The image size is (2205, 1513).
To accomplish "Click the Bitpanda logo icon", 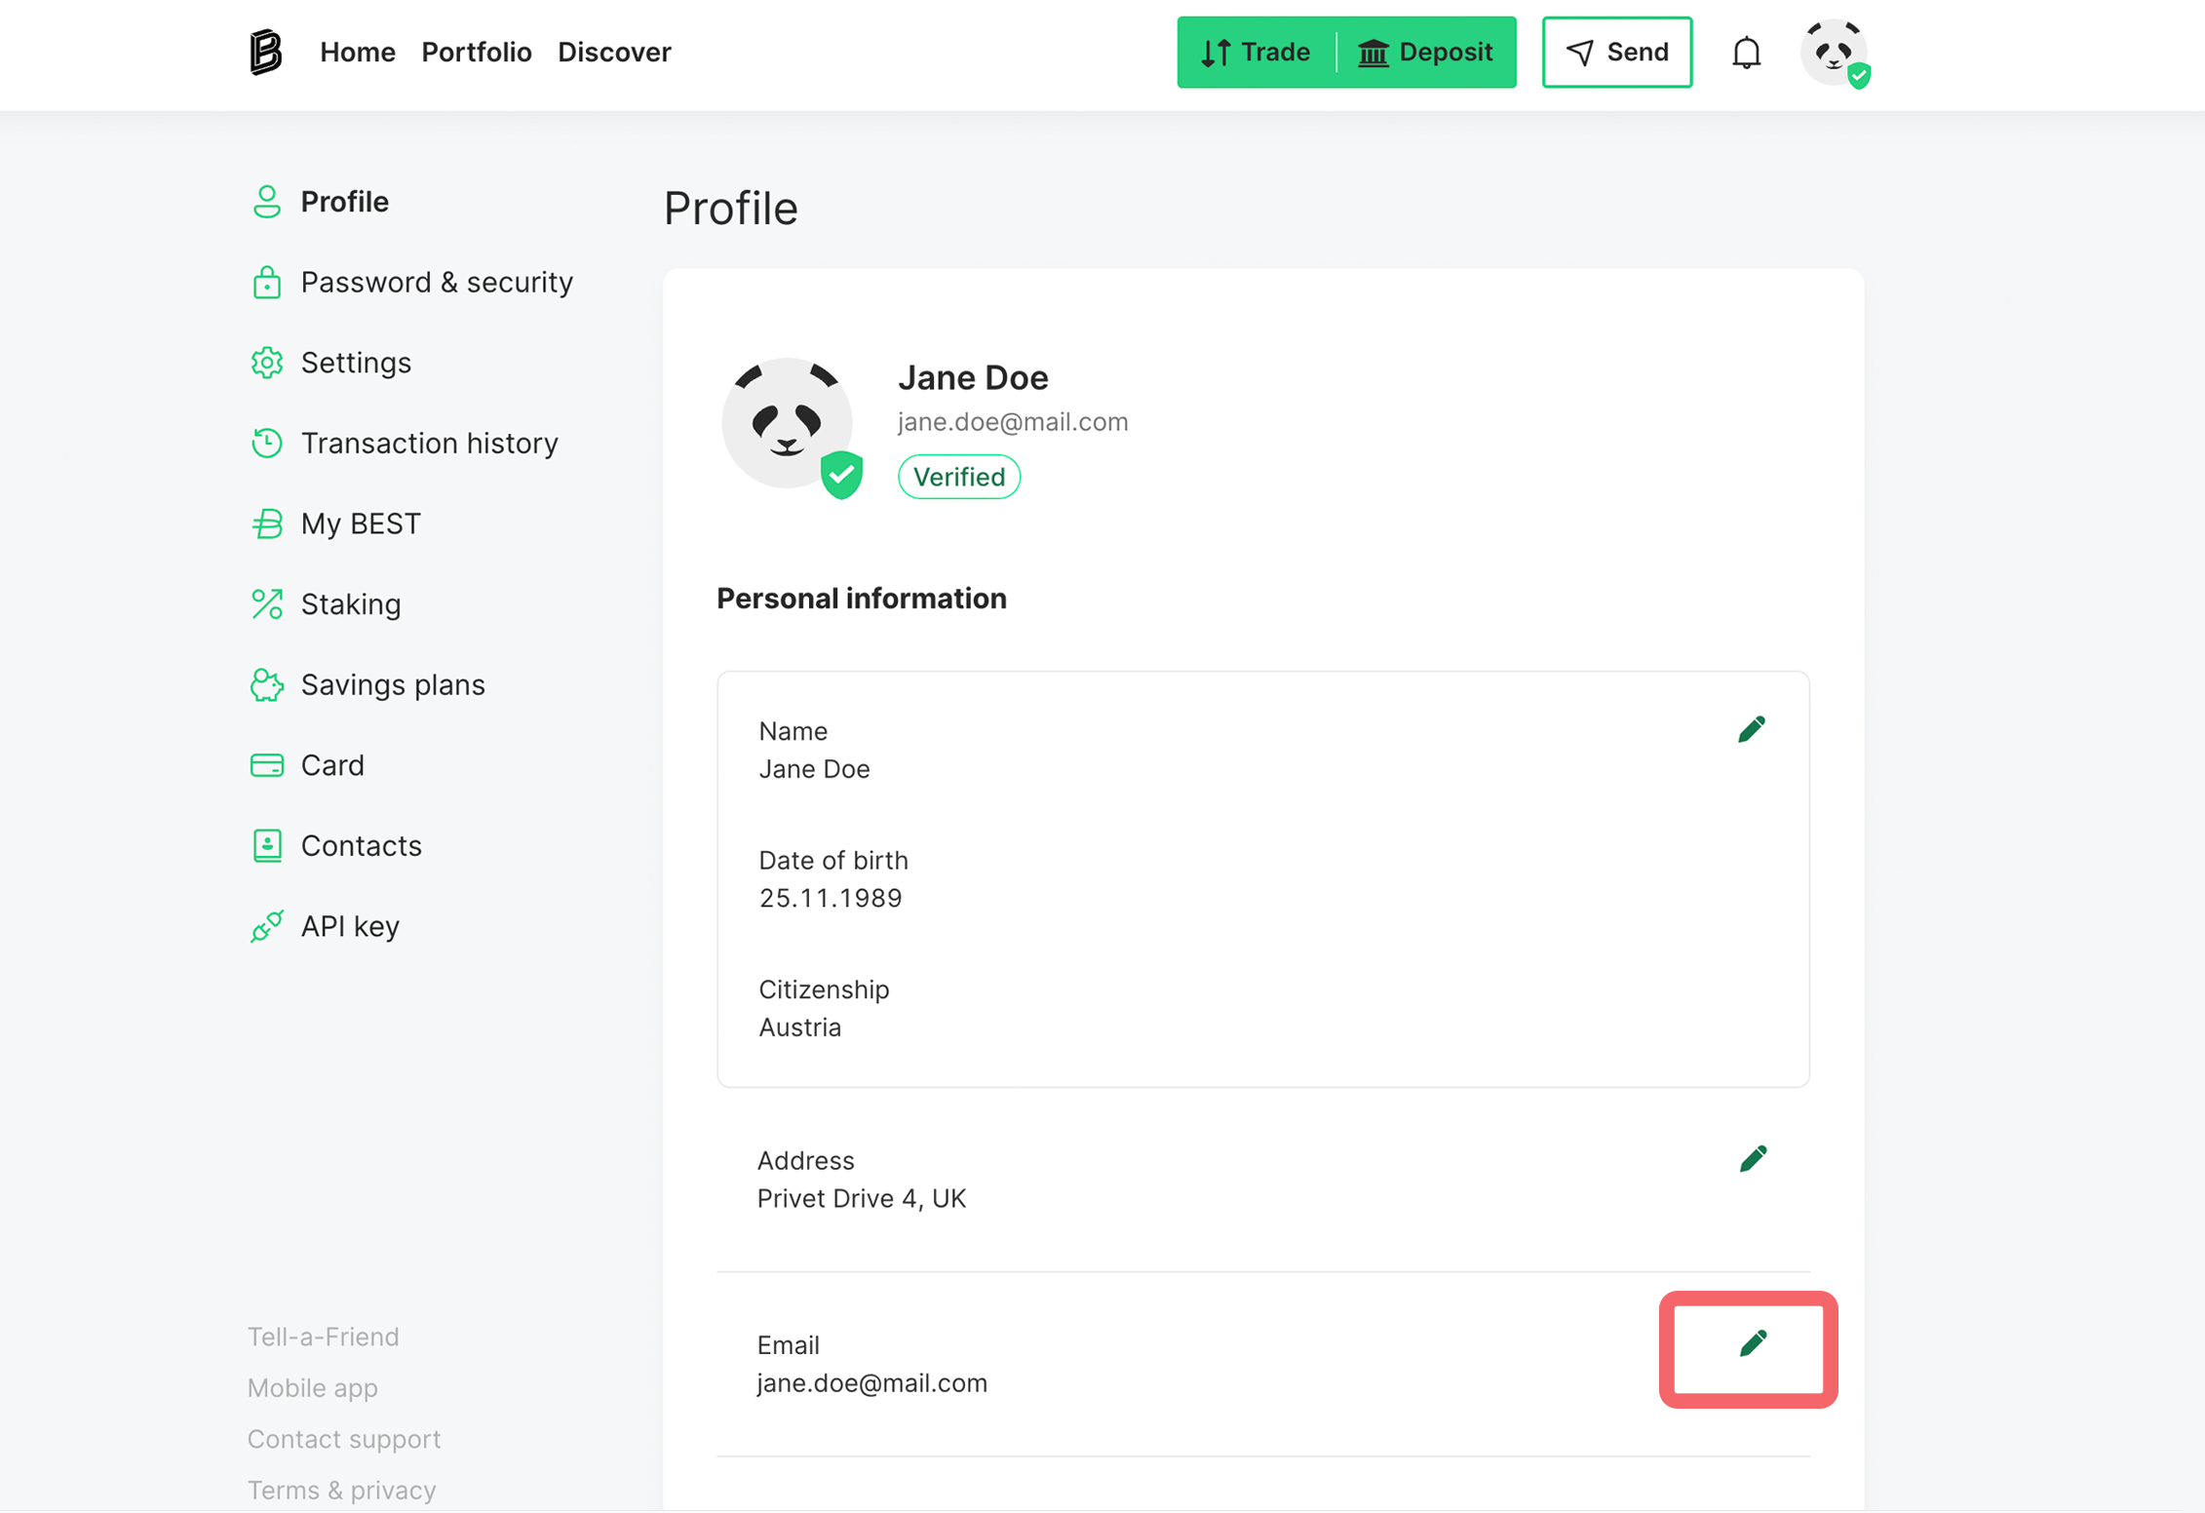I will (264, 52).
